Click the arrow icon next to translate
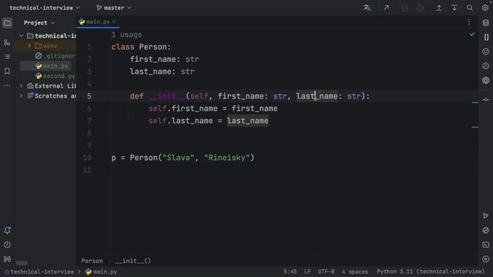The image size is (493, 277). coord(386,8)
